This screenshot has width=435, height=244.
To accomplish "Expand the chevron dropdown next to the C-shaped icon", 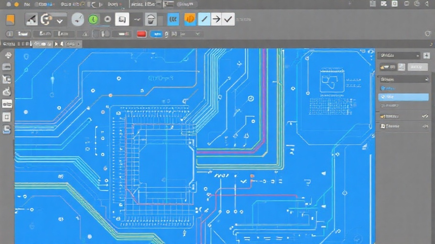I will tap(60, 20).
